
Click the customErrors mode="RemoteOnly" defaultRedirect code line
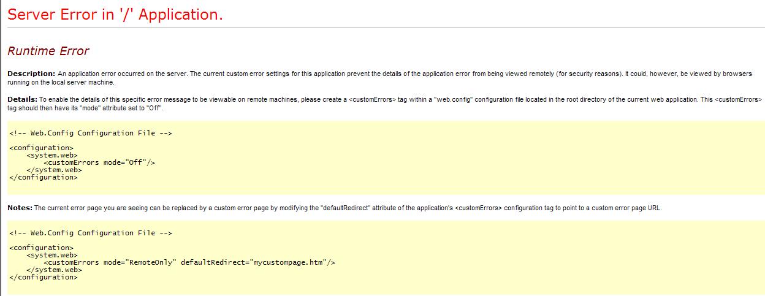(189, 262)
